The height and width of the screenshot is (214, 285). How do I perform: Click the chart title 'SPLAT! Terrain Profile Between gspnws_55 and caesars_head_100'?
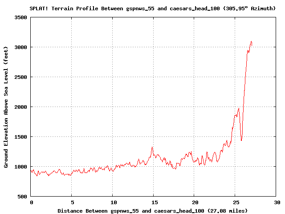(x=125, y=8)
